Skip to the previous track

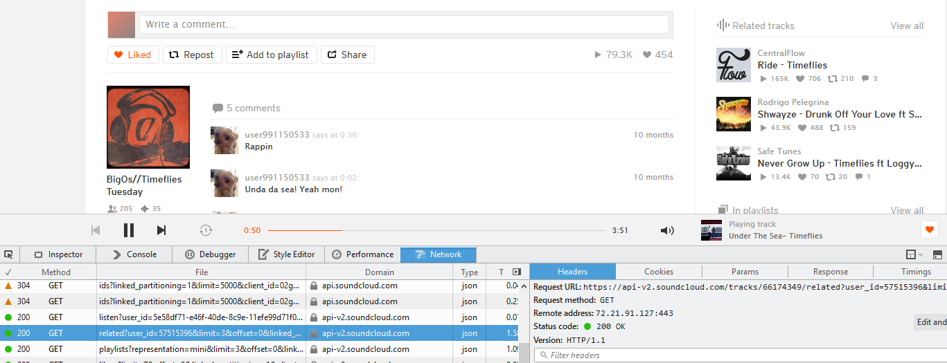(96, 230)
